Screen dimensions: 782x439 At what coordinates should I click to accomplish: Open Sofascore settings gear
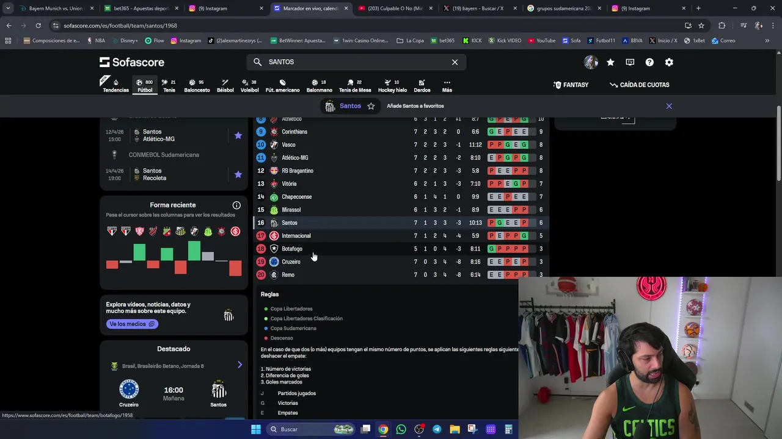(x=669, y=62)
